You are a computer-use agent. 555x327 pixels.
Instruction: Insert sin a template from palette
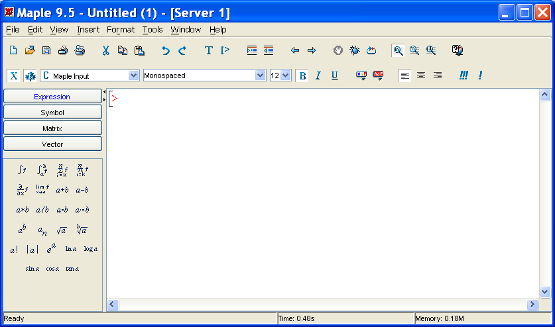click(32, 269)
